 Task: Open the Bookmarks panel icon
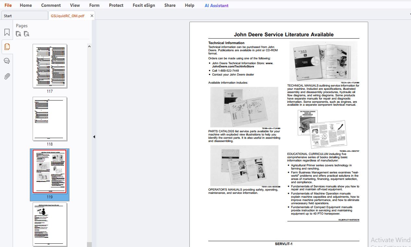[7, 32]
